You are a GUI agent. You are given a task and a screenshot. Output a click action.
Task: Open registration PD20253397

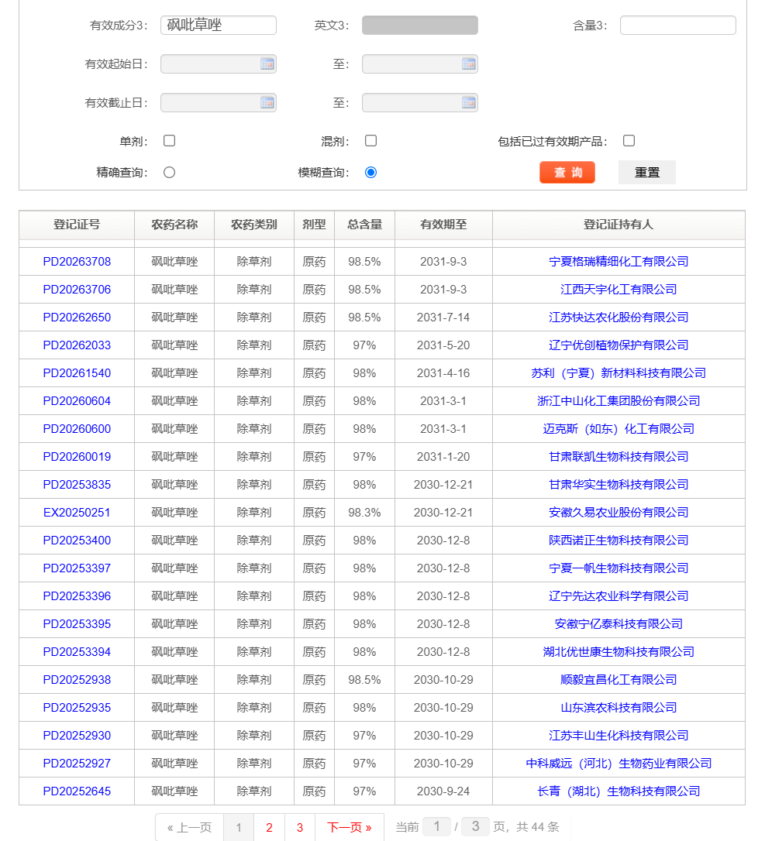[x=77, y=568]
